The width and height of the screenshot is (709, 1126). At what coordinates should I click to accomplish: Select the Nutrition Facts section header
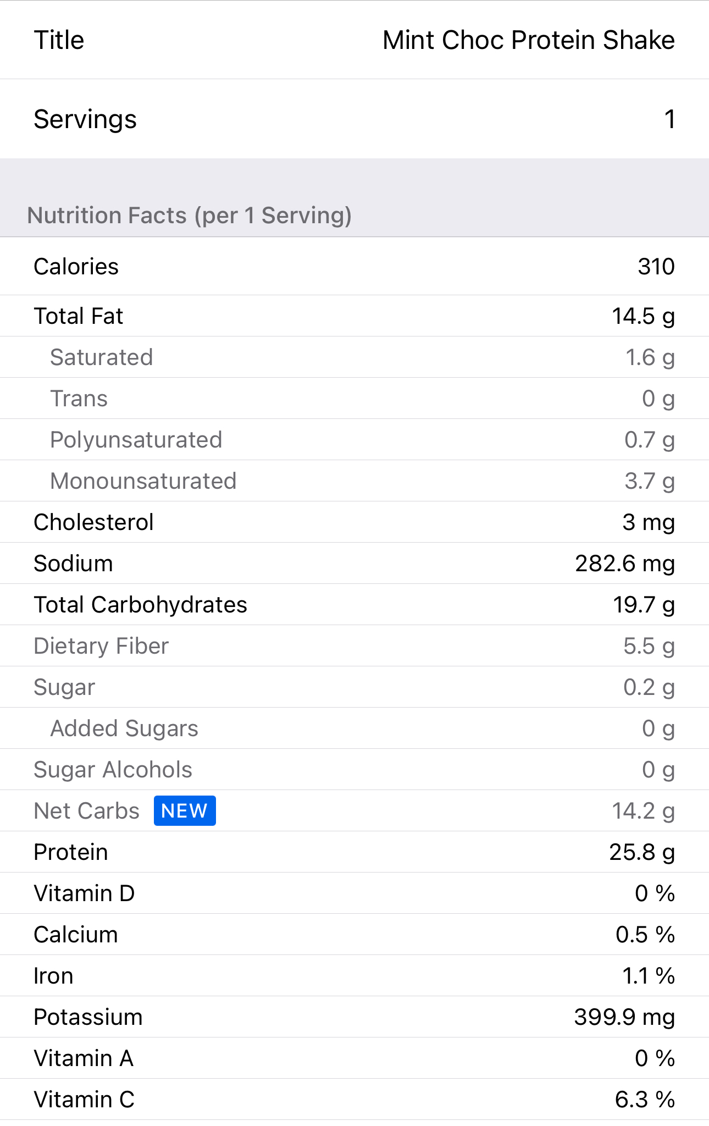190,216
